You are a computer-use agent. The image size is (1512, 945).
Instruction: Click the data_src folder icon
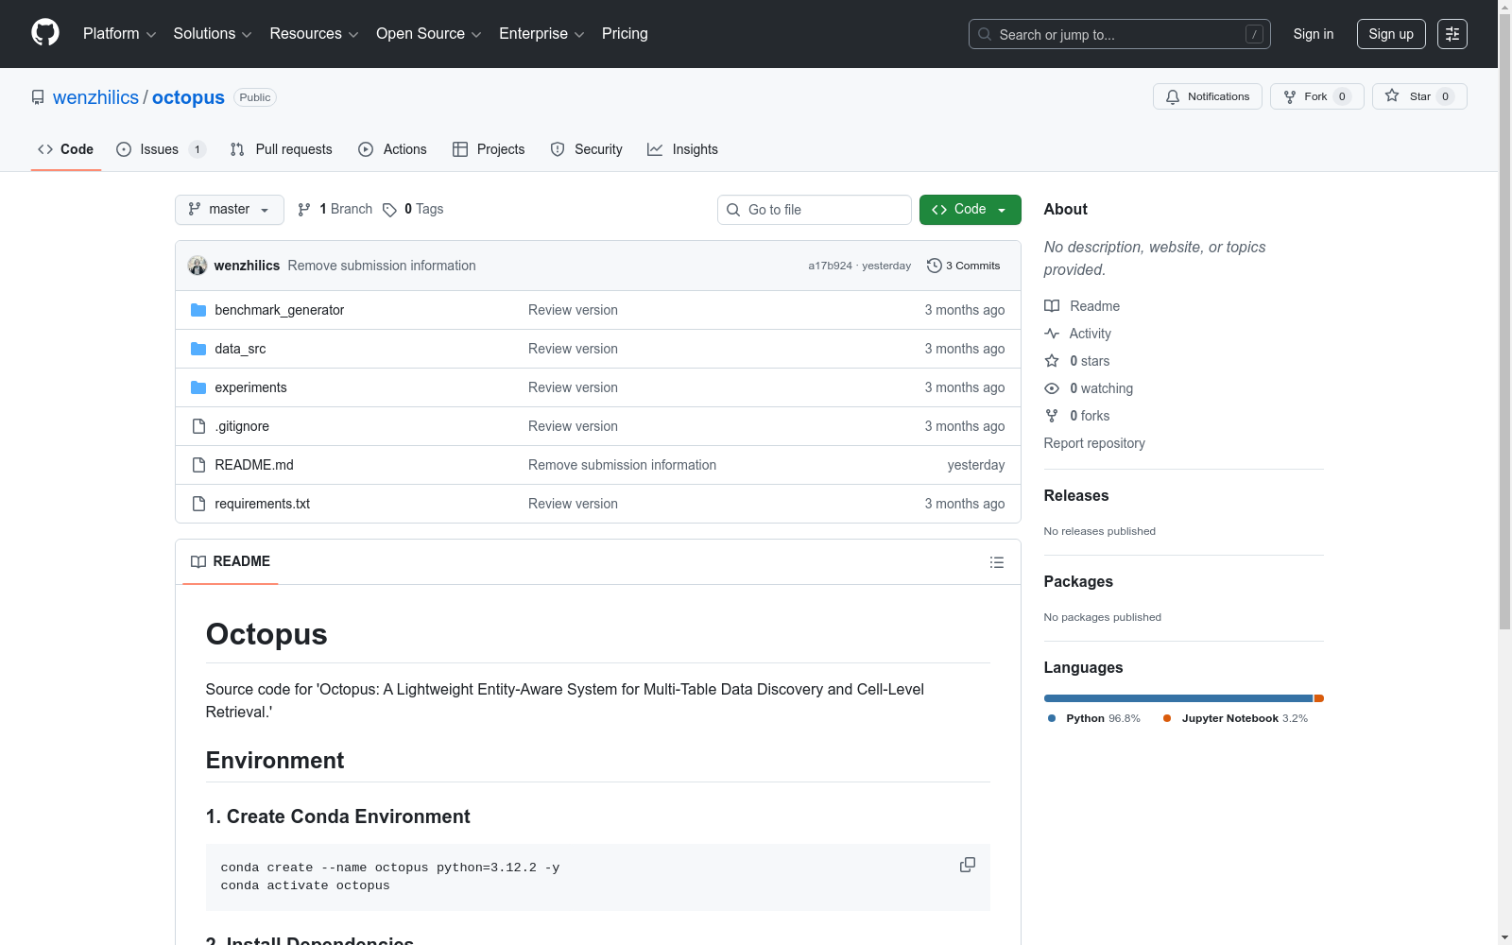click(x=198, y=349)
